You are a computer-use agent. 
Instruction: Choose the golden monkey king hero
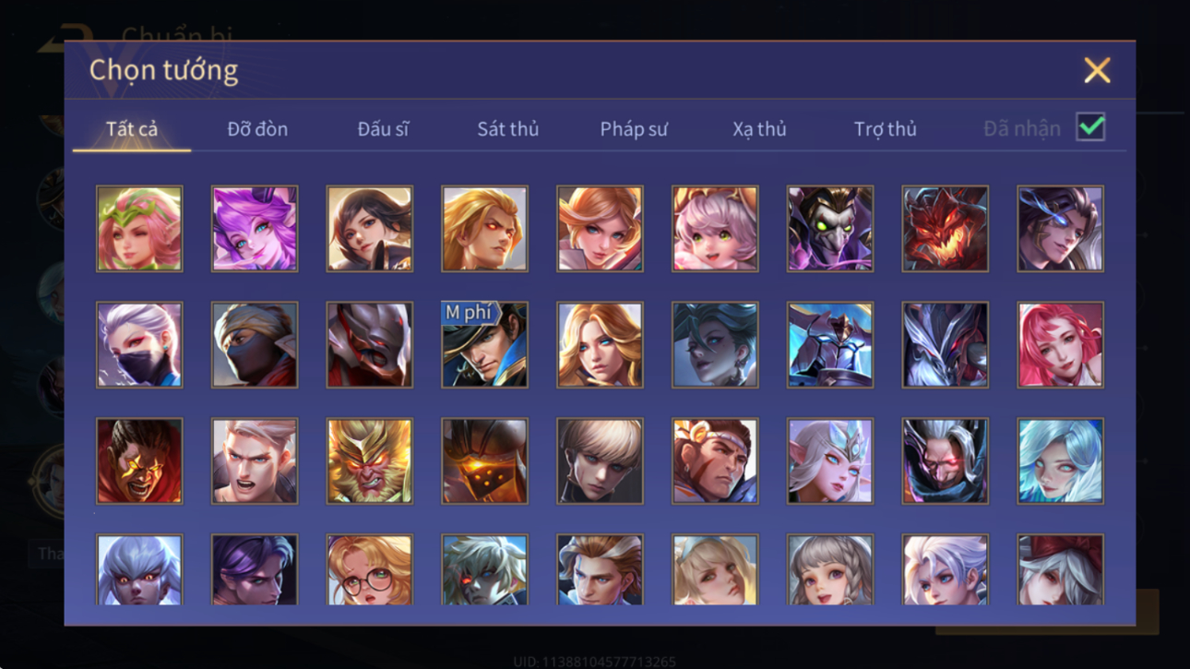[369, 461]
